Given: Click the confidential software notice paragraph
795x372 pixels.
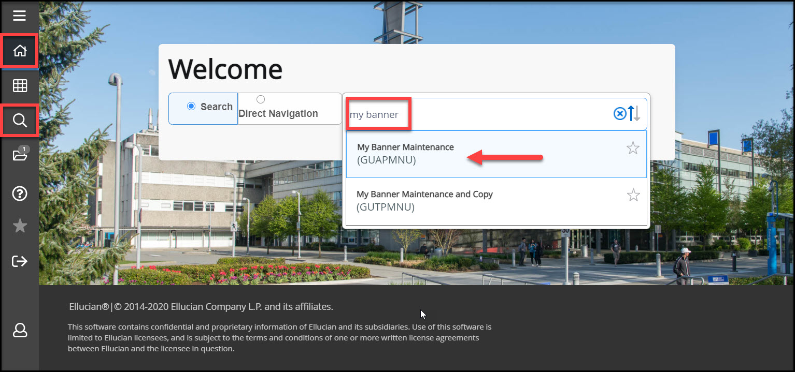Looking at the screenshot, I should [280, 338].
